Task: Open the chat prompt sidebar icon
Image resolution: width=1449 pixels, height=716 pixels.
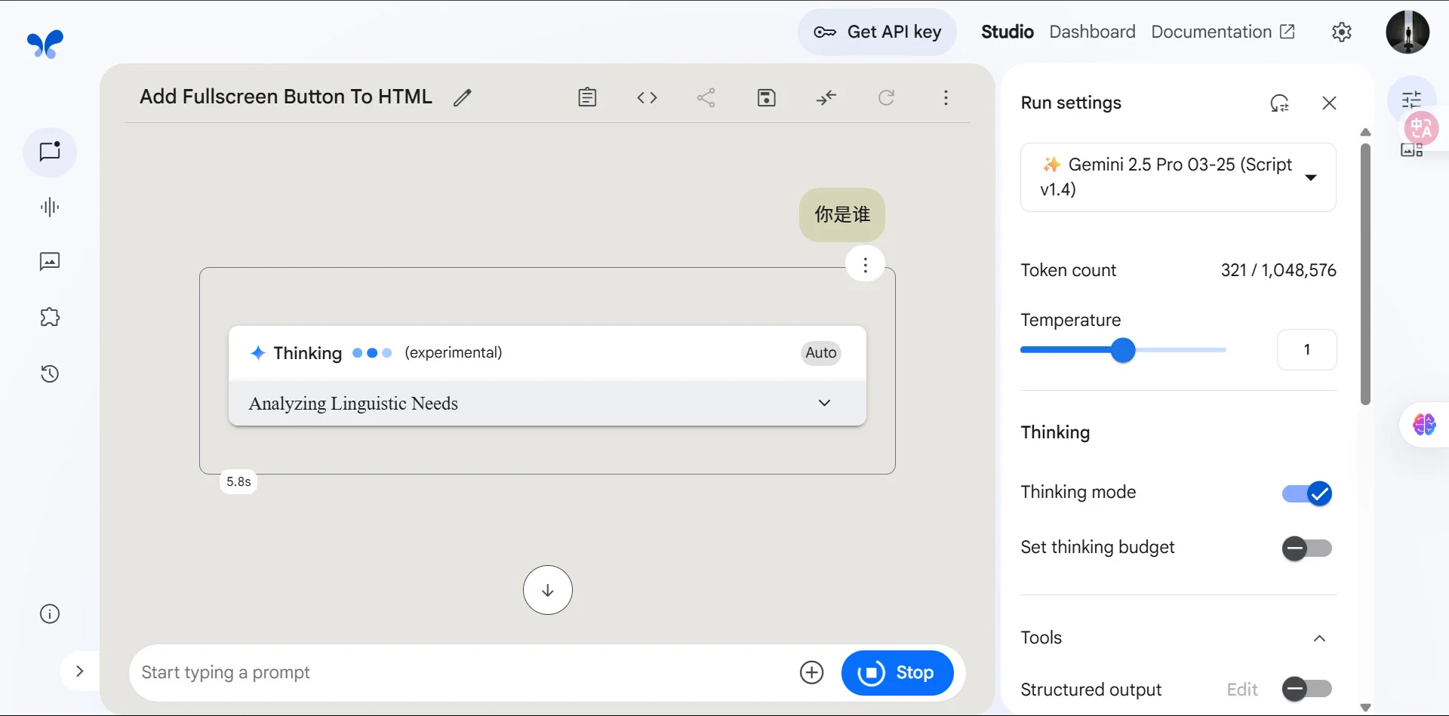Action: pyautogui.click(x=50, y=152)
